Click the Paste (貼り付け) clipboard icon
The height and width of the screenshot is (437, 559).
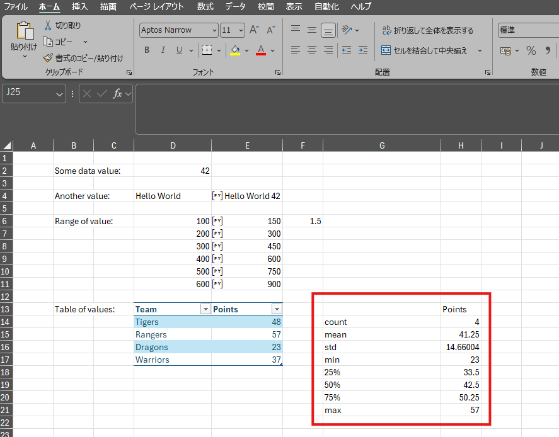pos(25,30)
